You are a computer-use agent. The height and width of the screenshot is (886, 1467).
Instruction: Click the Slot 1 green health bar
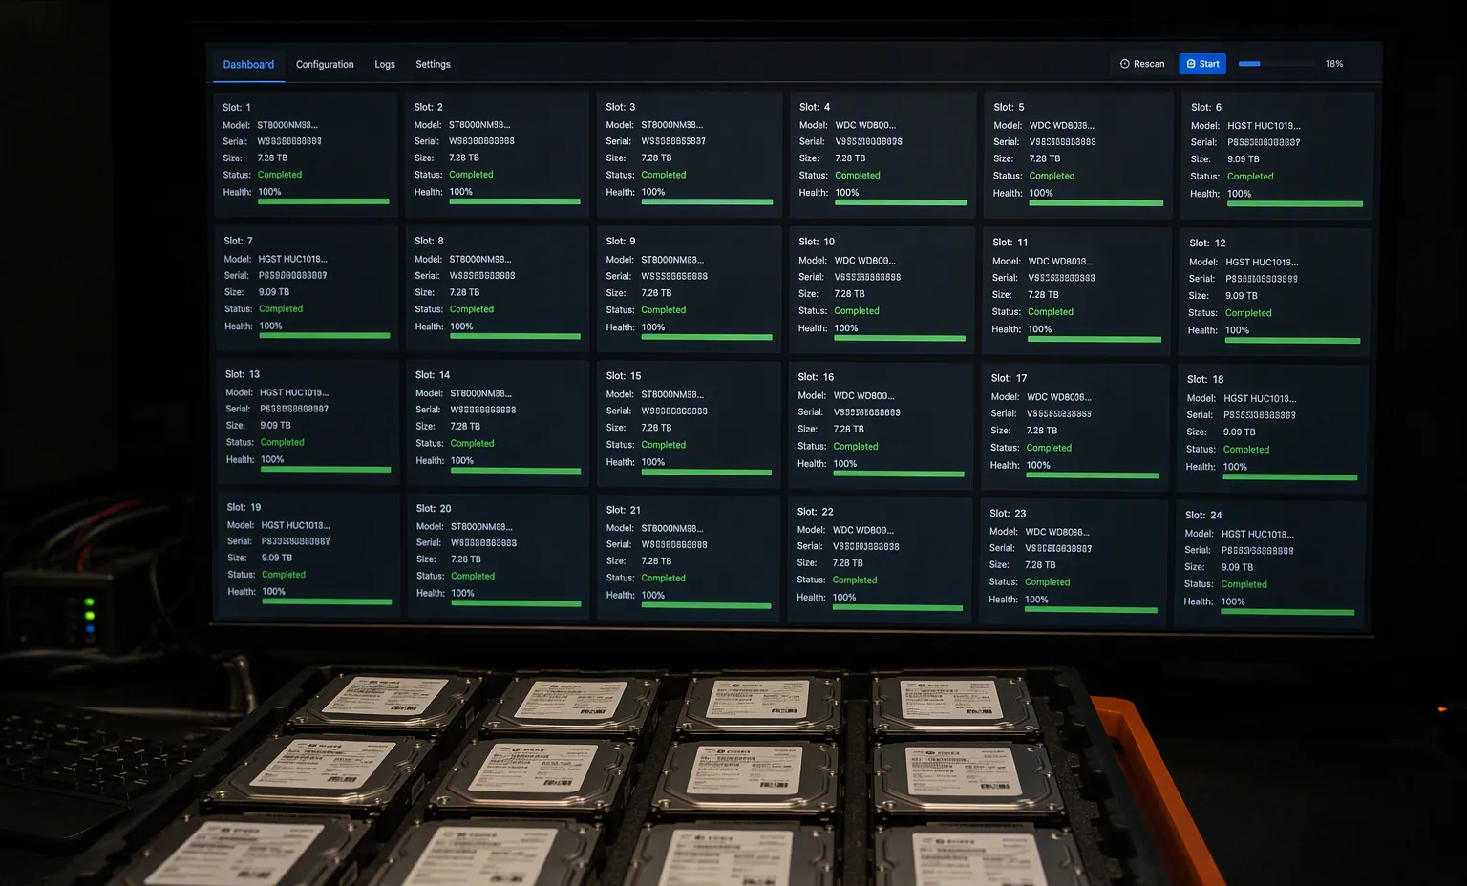324,201
